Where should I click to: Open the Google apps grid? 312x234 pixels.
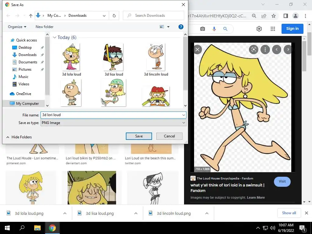[x=273, y=29]
